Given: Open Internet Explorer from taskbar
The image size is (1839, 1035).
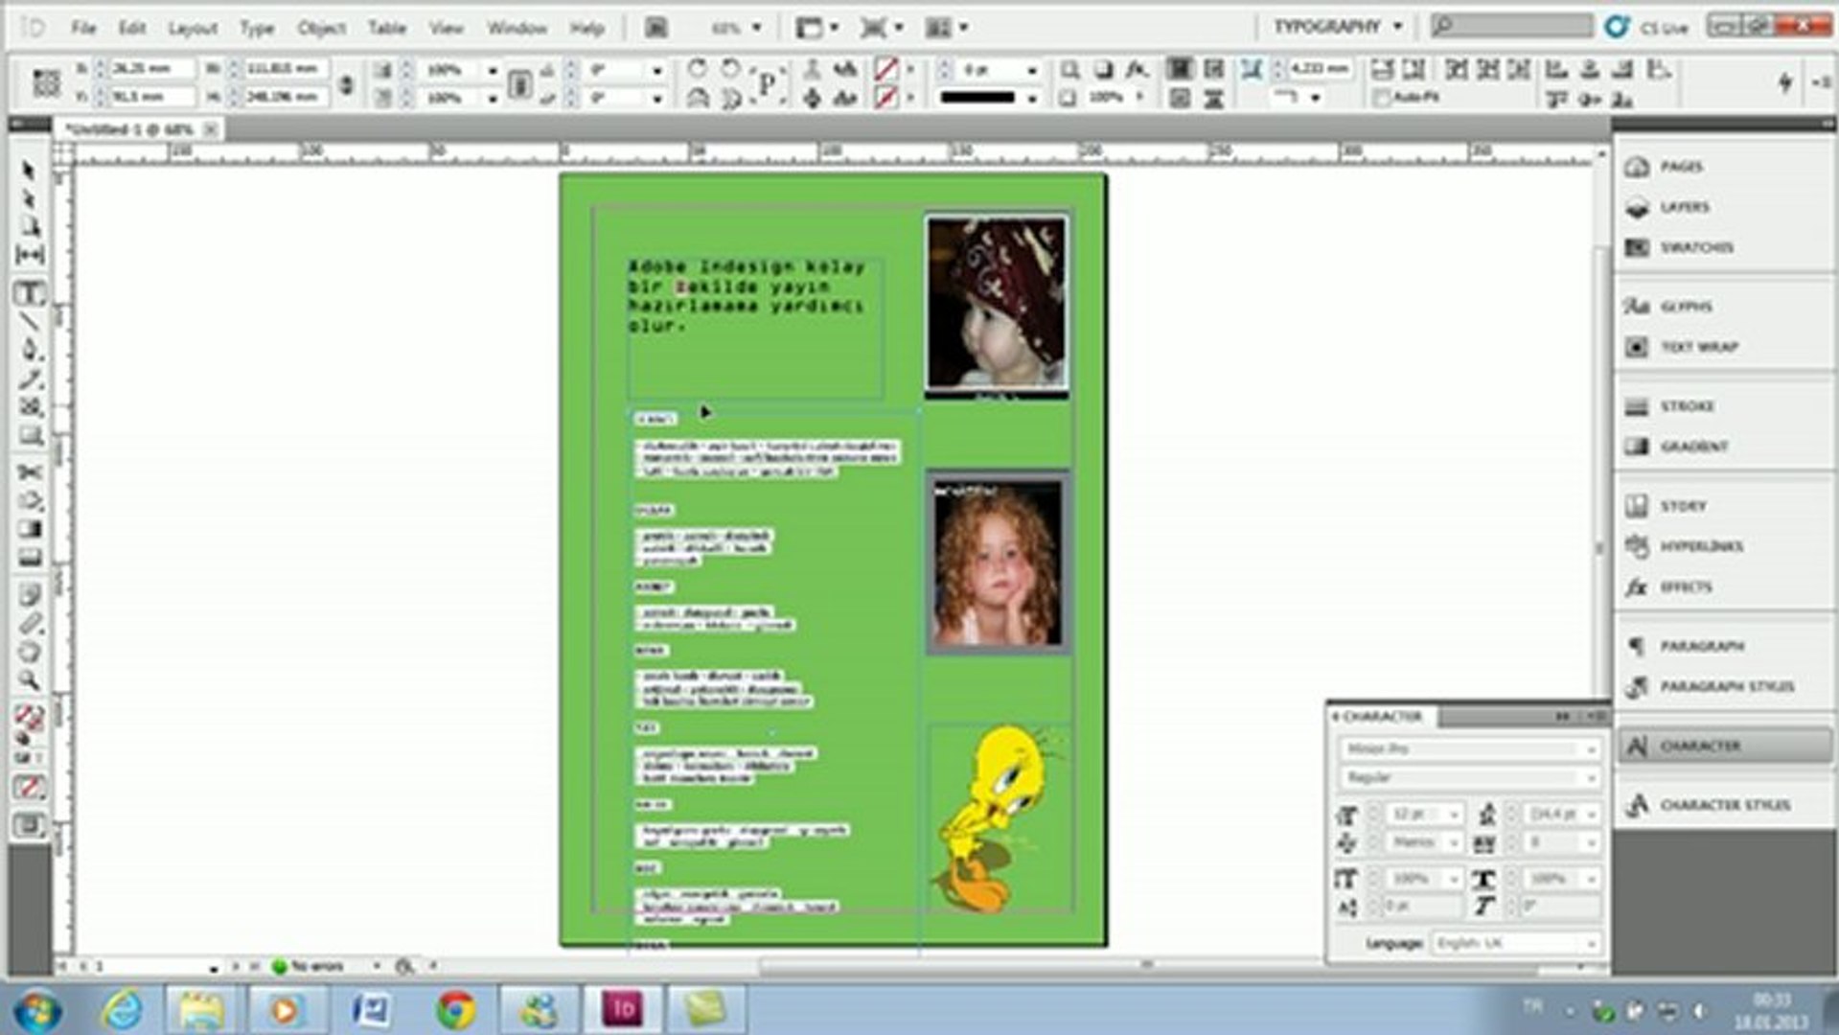Looking at the screenshot, I should 123,1010.
